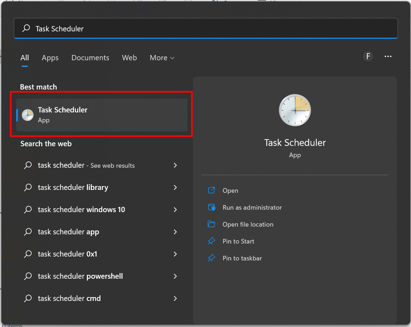Click the Pin to Start pin icon
Viewport: 411px width, 327px height.
pos(211,241)
